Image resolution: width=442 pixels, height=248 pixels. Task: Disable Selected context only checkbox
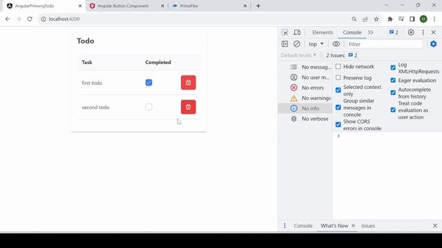pos(338,90)
